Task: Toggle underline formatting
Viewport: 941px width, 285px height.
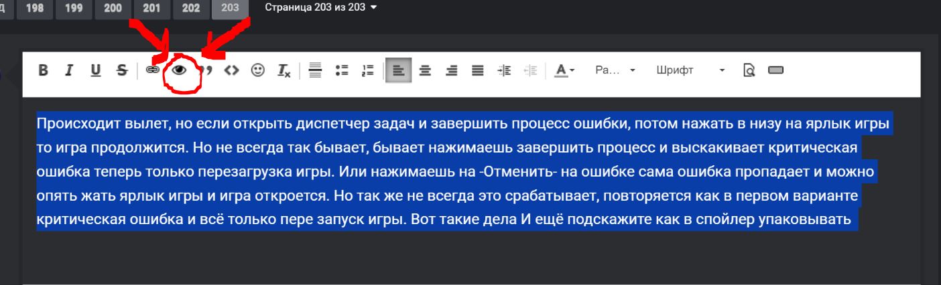Action: [x=95, y=70]
